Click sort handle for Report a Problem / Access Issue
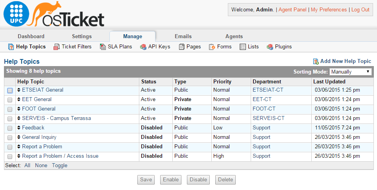Viewport: 377px width, 190px height. coord(19,156)
